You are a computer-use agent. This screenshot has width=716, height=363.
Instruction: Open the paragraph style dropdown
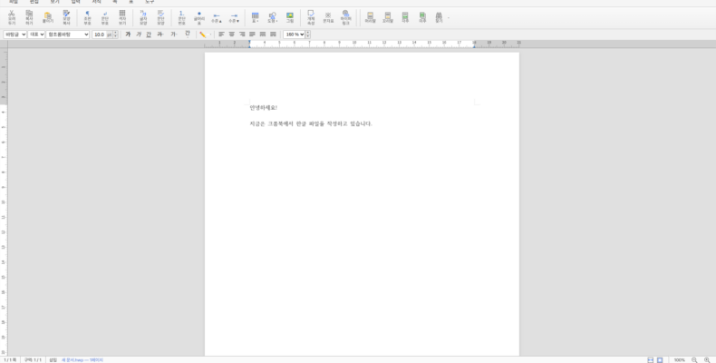36,34
